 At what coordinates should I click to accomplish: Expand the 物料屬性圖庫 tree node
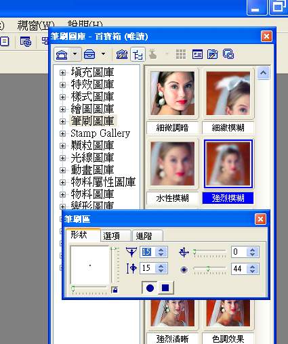tap(62, 182)
